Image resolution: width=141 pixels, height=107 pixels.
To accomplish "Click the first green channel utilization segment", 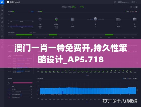I will (24, 35).
